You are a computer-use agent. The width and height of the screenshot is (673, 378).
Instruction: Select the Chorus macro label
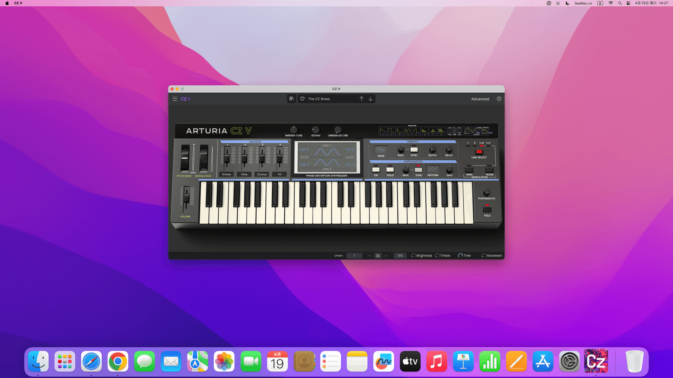[261, 174]
